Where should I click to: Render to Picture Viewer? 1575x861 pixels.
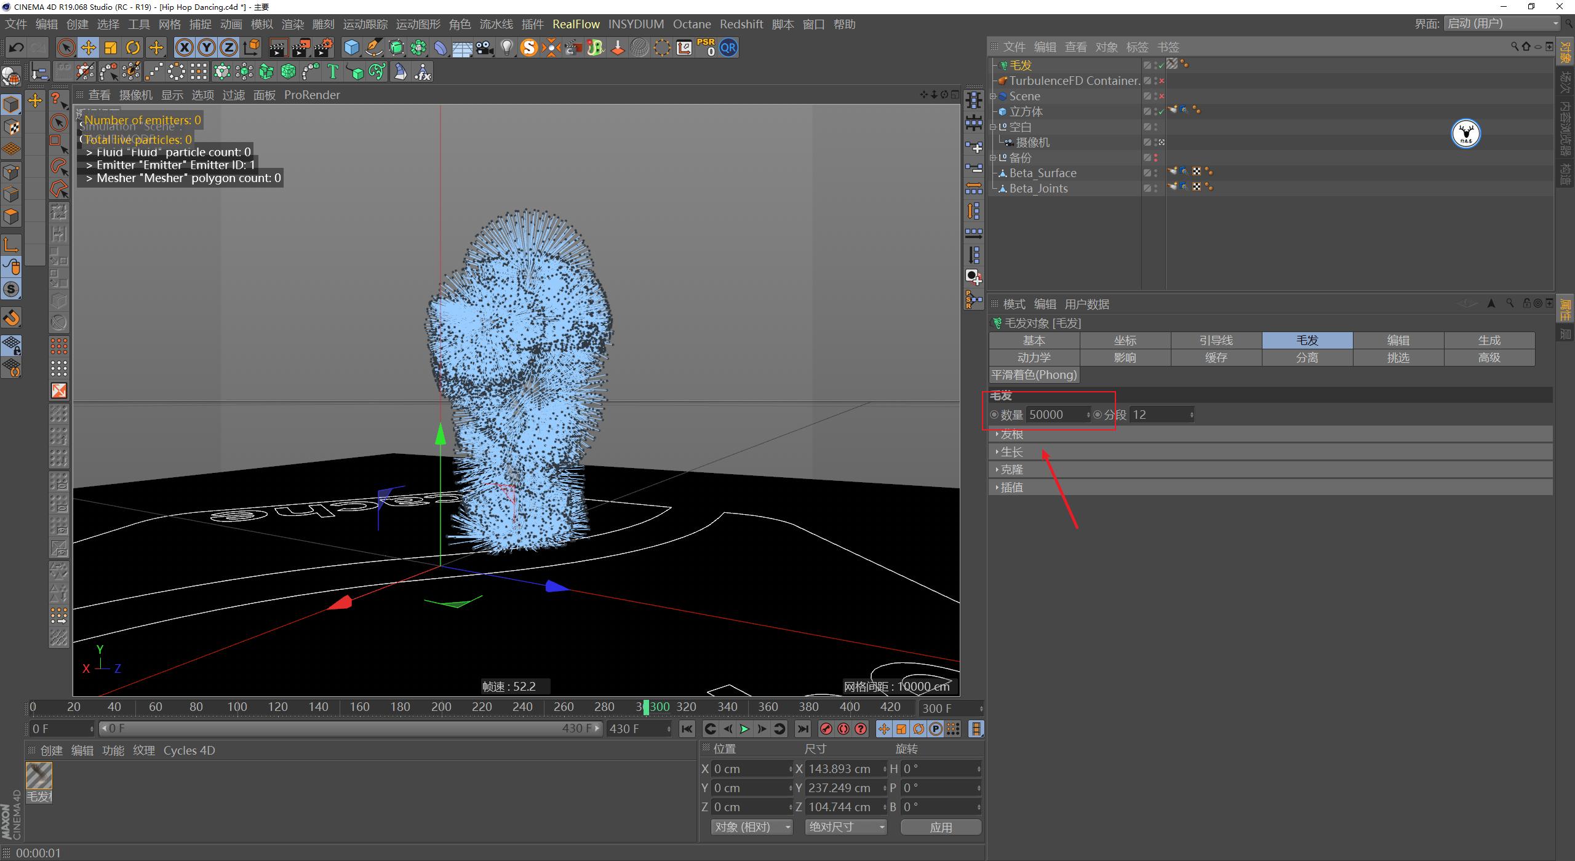coord(301,47)
